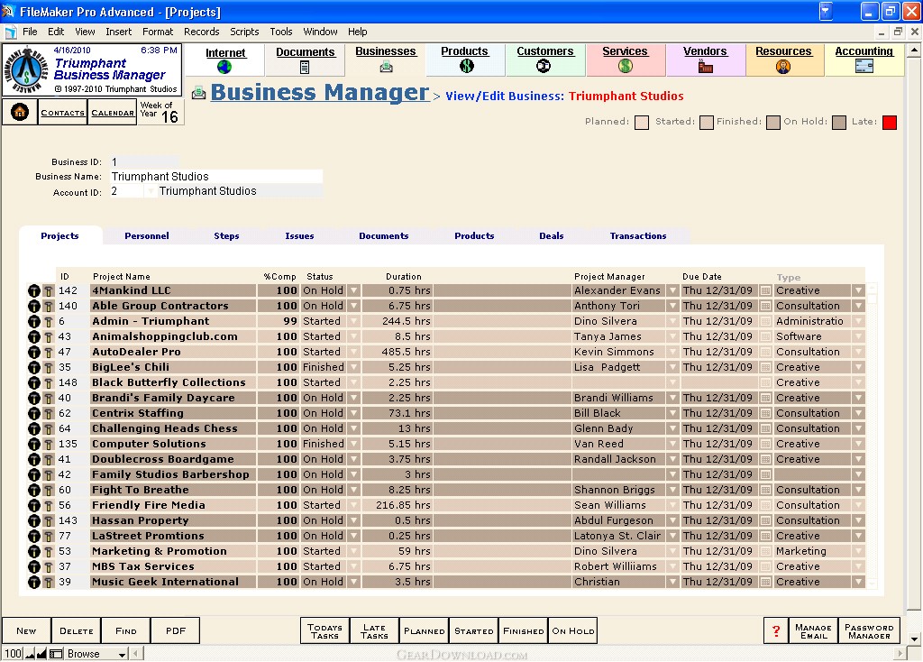The height and width of the screenshot is (662, 923).
Task: Click the Delete button
Action: [76, 630]
